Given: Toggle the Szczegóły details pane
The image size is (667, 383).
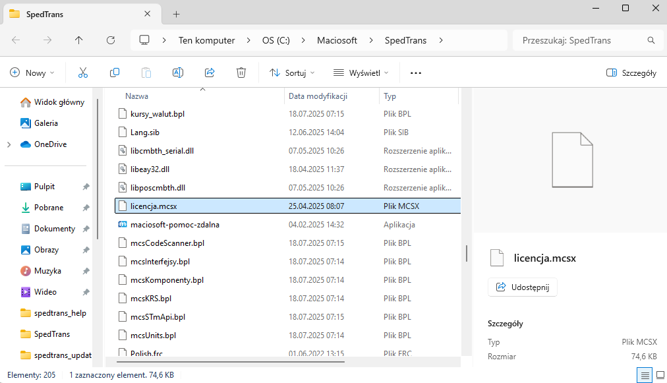Looking at the screenshot, I should click(x=631, y=73).
